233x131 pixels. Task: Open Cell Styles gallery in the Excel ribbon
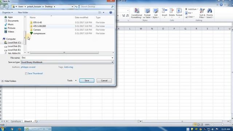click(x=155, y=13)
